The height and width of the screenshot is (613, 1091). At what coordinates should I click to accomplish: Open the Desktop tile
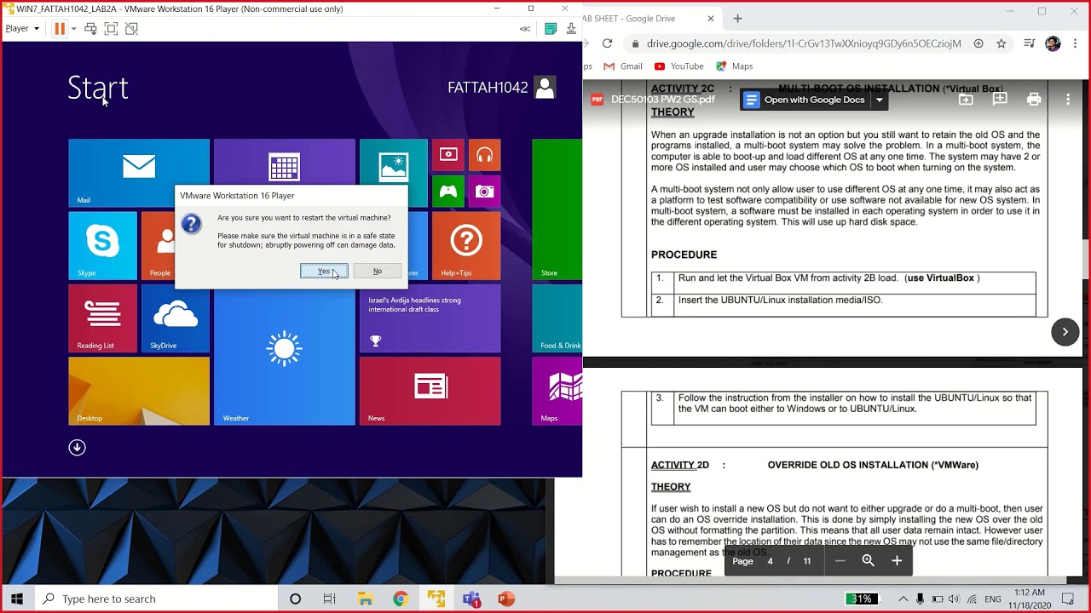(139, 391)
